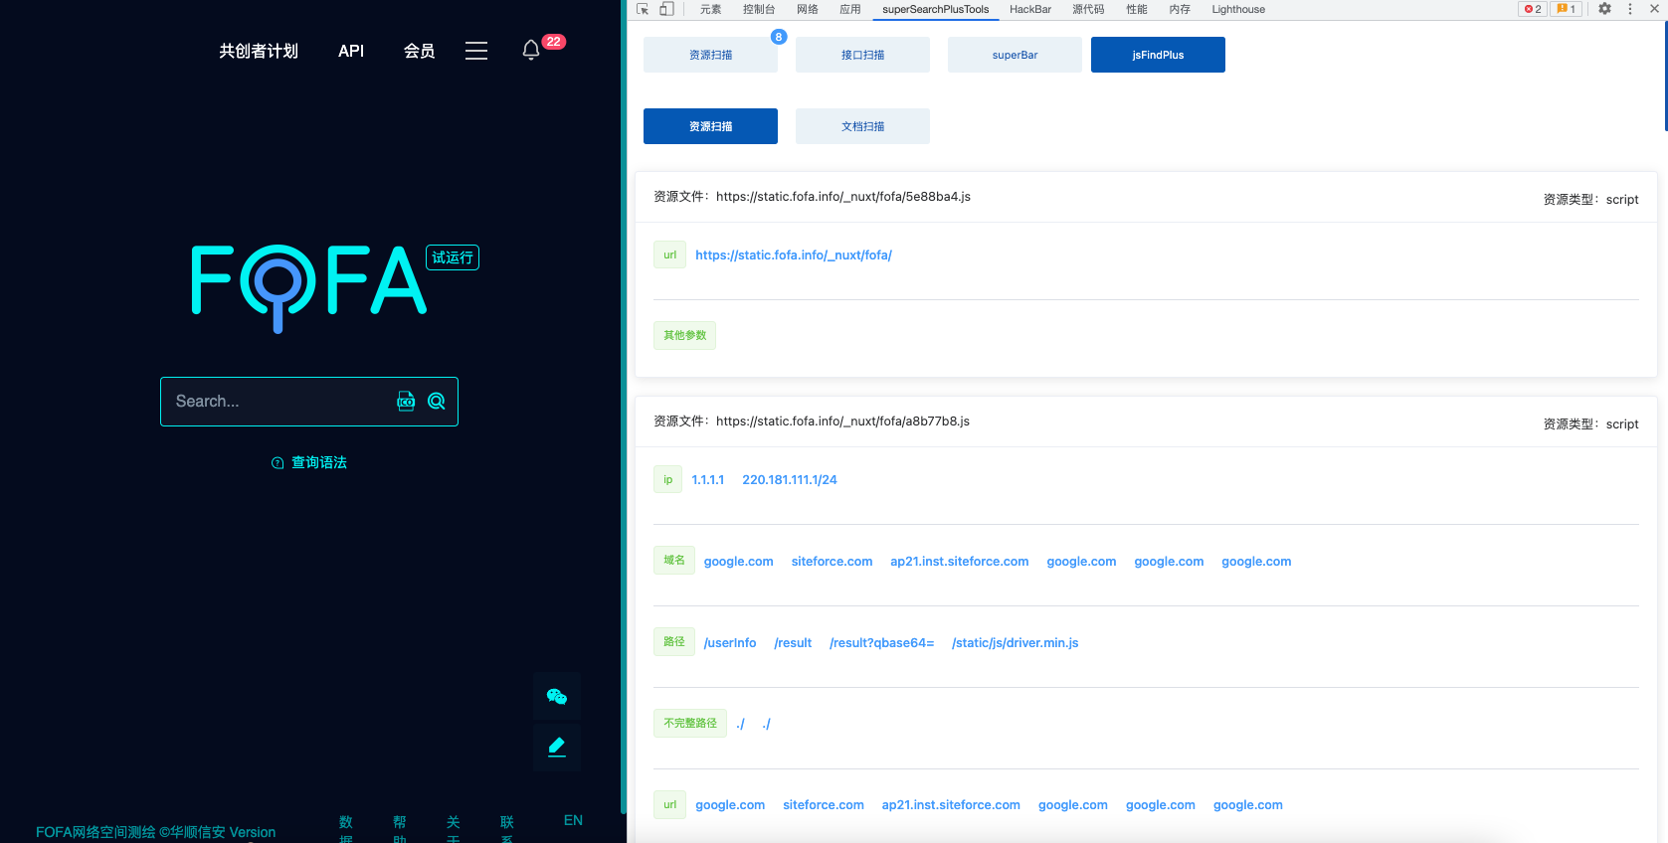Switch to the 控制台 DevTools tab
1668x843 pixels.
(759, 9)
